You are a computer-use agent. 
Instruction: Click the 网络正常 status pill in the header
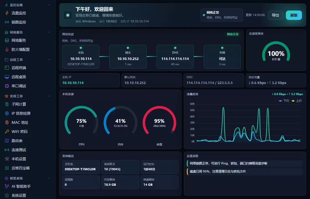222,15
